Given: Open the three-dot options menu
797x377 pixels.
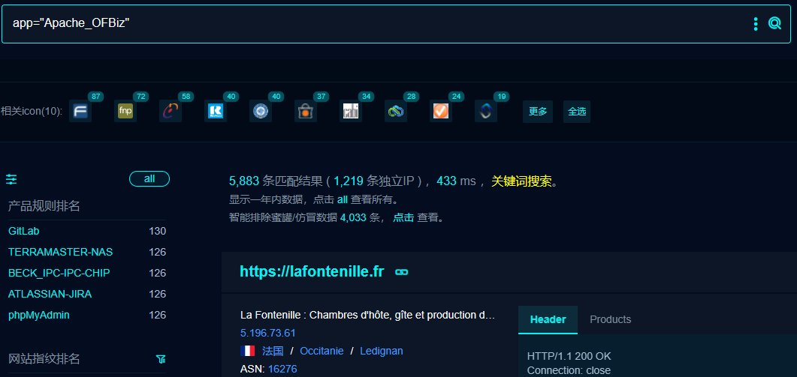Looking at the screenshot, I should tap(756, 23).
